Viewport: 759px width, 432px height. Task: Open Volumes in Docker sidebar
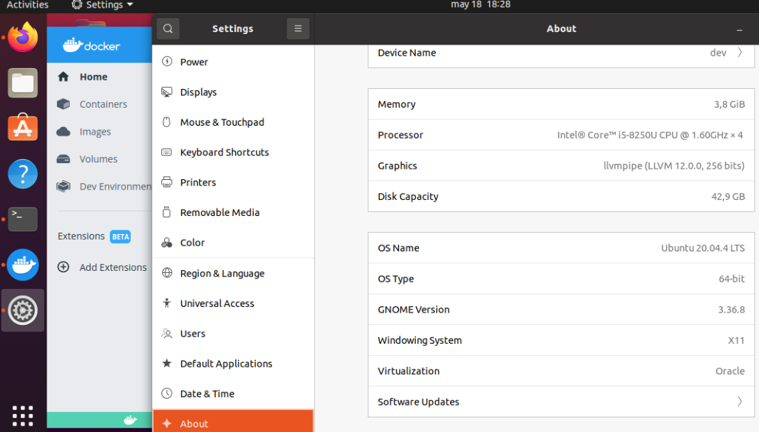(x=98, y=159)
